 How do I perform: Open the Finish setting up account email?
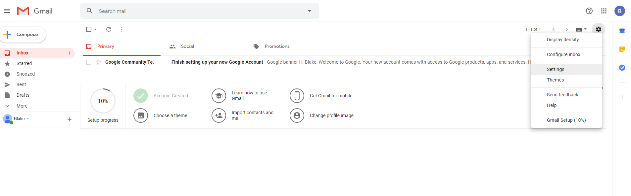click(x=217, y=62)
